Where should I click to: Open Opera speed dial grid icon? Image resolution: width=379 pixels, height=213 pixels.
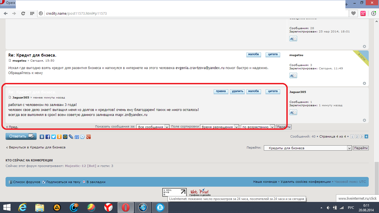coord(32,13)
